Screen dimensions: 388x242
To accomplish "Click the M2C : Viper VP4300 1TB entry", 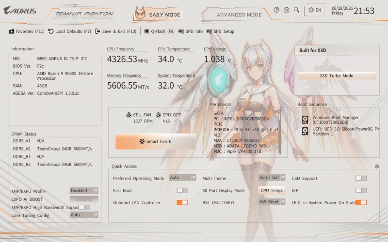I will coord(237,151).
